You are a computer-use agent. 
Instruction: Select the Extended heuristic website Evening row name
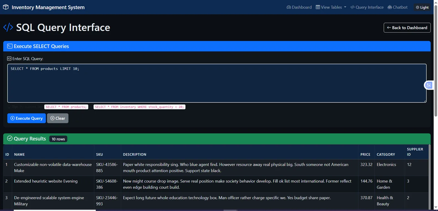click(46, 181)
